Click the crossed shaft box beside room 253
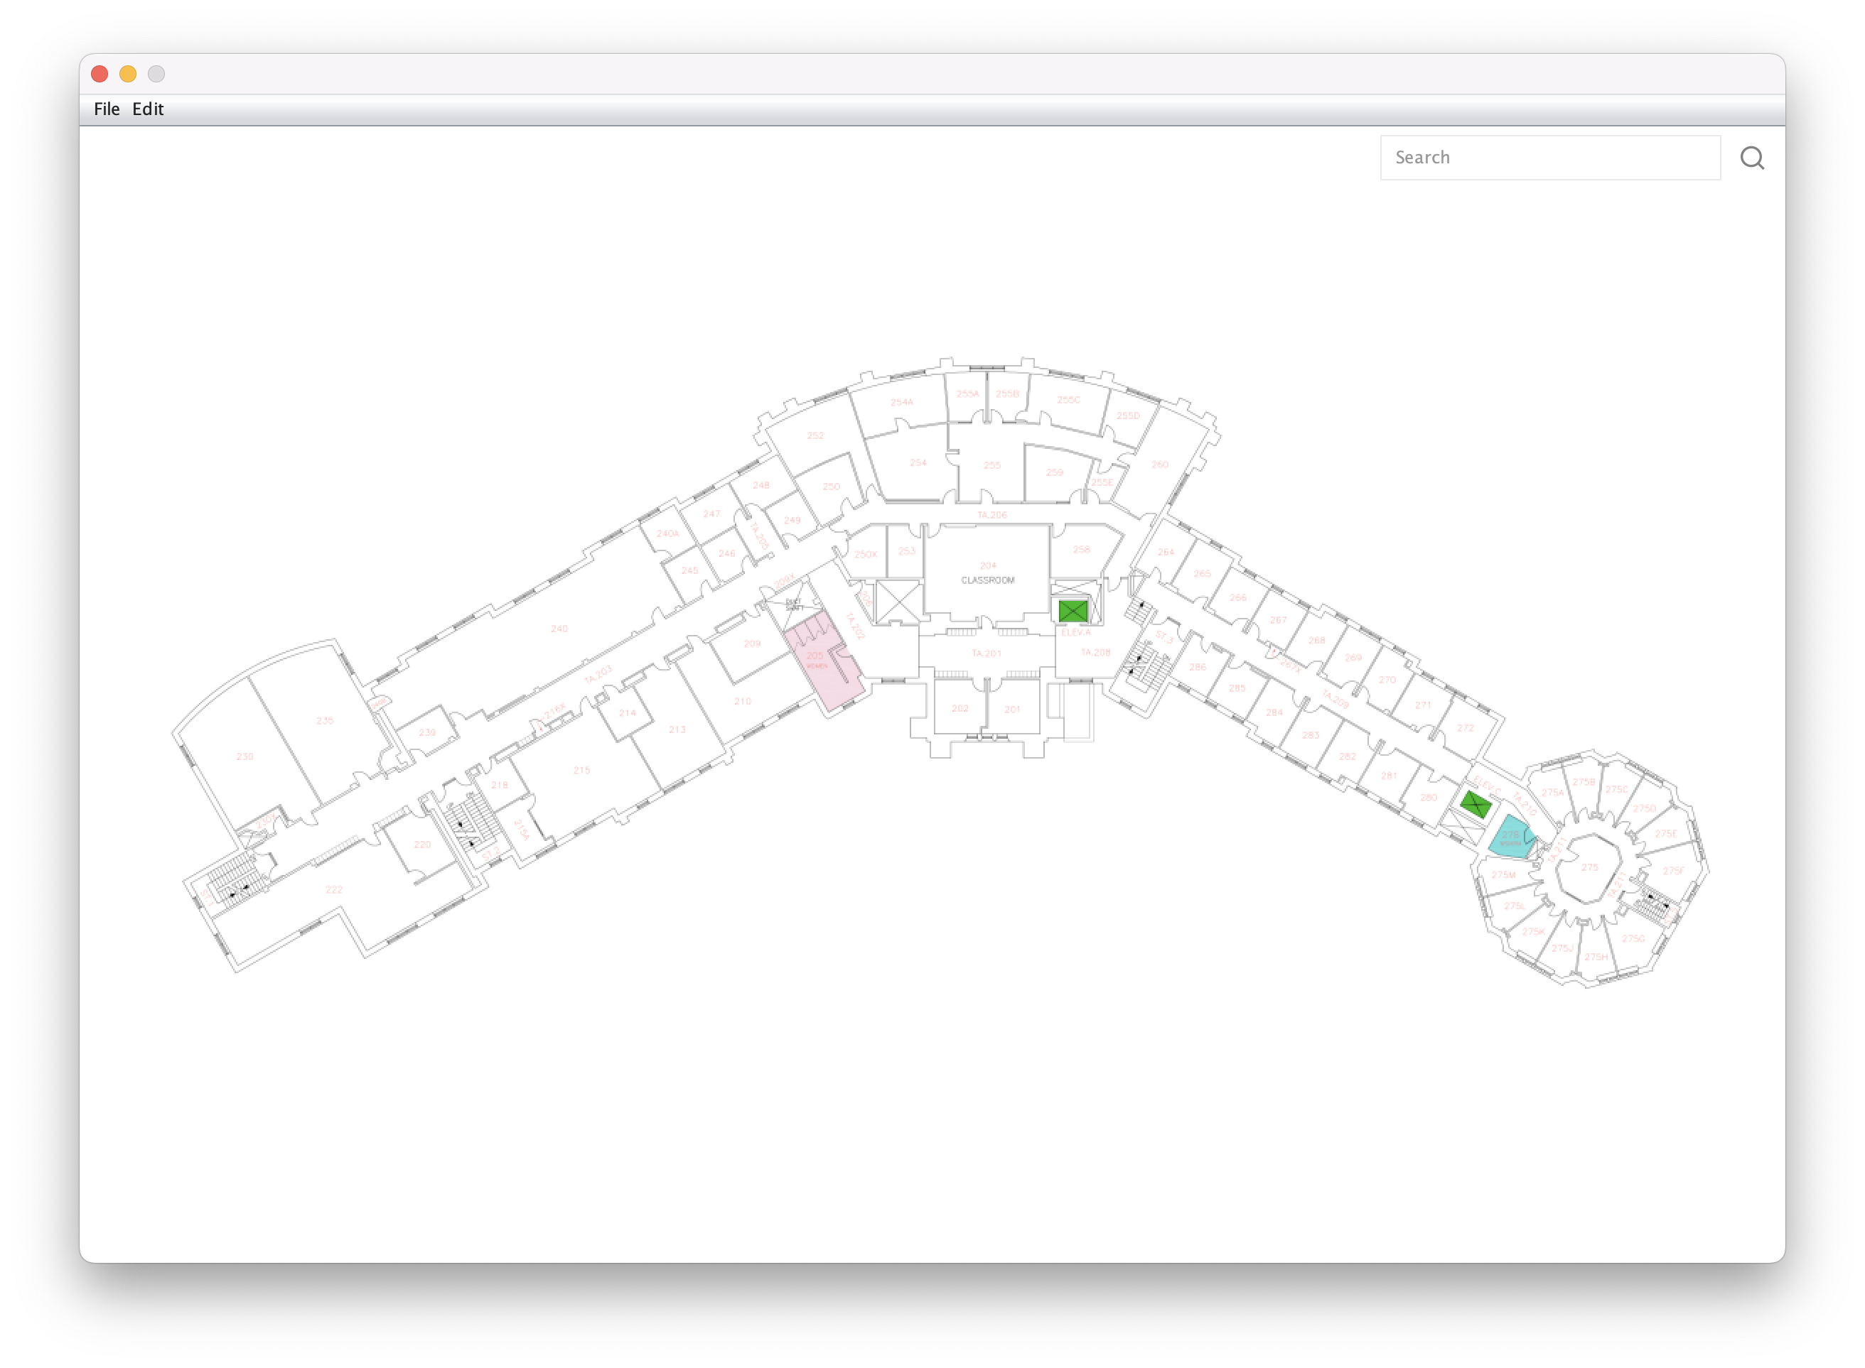The image size is (1865, 1368). 898,601
